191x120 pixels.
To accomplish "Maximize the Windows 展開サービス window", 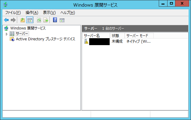I will (x=171, y=3).
